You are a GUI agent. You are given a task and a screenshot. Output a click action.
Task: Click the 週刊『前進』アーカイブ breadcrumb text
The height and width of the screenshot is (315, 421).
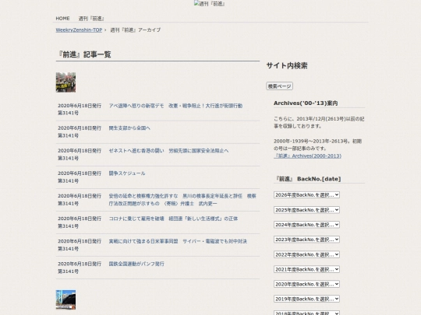point(136,30)
